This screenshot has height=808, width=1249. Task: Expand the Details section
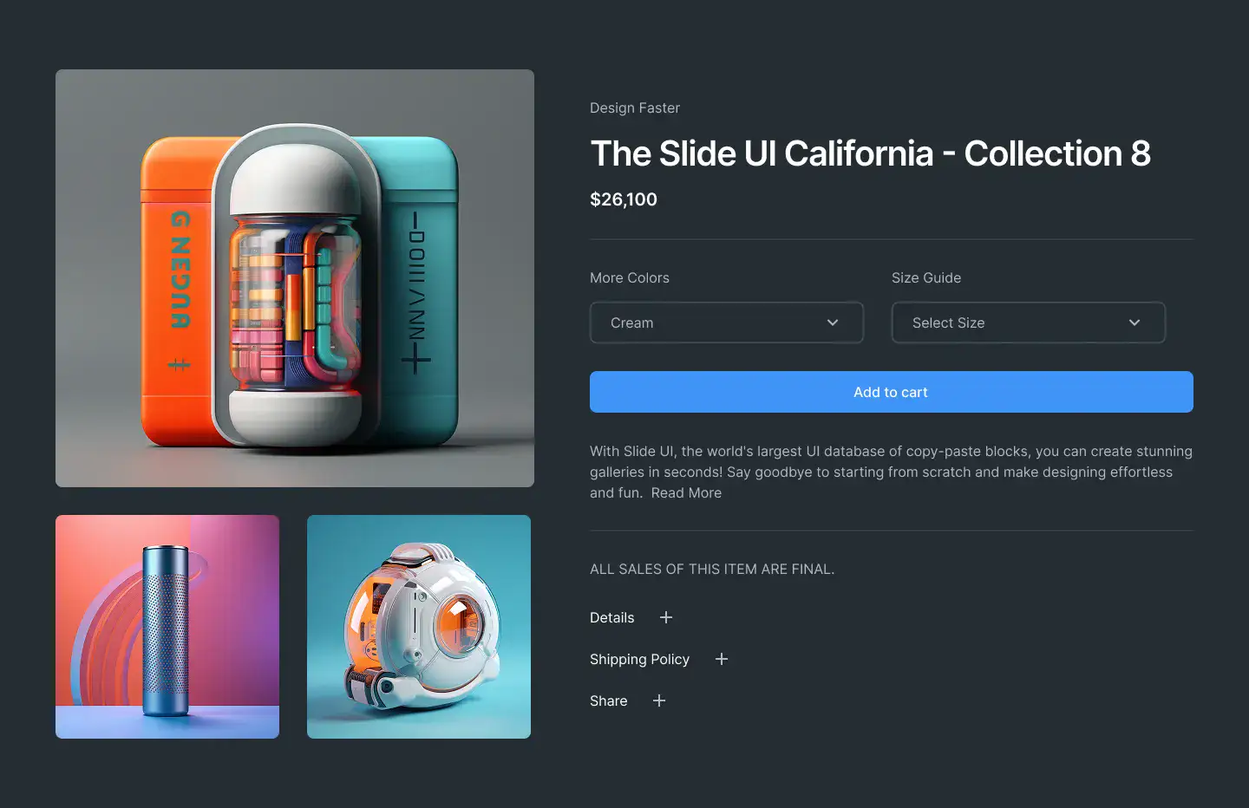click(x=631, y=617)
